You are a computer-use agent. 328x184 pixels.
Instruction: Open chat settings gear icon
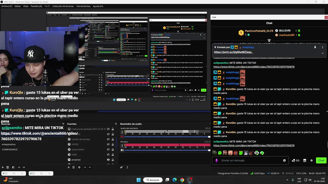[312, 160]
